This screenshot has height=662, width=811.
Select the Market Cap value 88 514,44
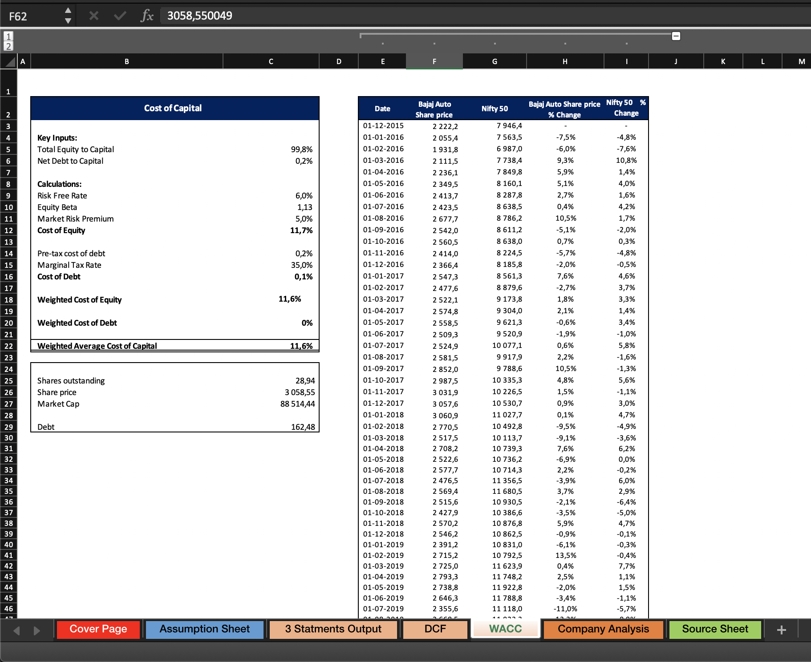coord(298,404)
